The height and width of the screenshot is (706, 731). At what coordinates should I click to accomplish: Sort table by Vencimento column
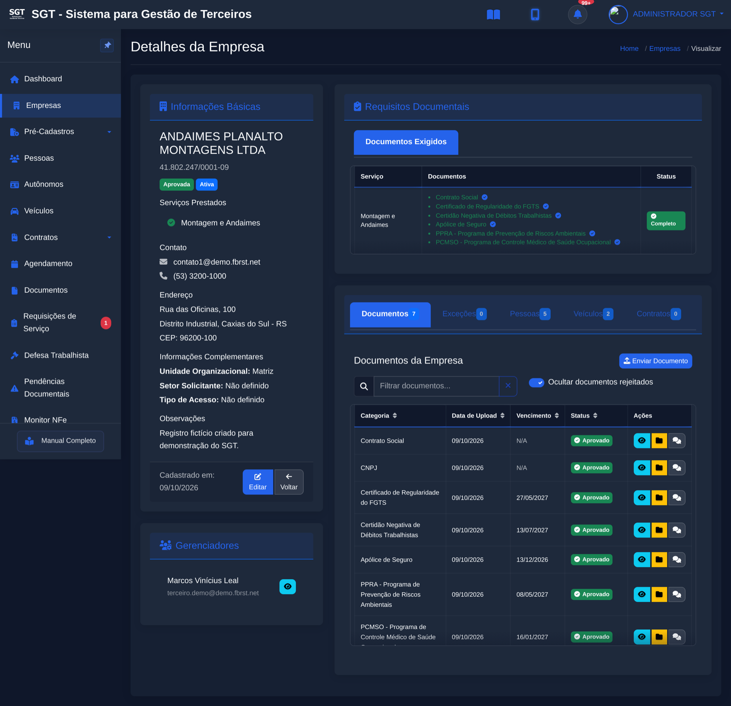(537, 416)
